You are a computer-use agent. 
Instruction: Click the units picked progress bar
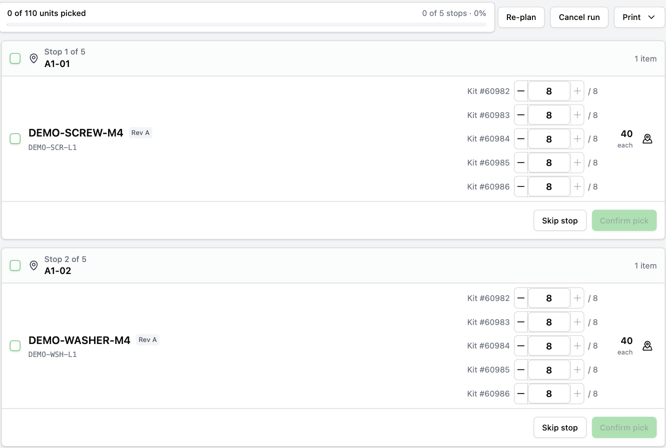(247, 24)
